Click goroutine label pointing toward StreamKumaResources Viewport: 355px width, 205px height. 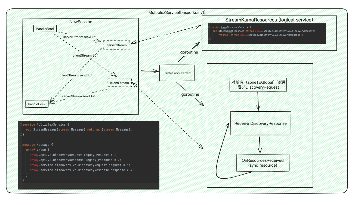[x=189, y=52]
